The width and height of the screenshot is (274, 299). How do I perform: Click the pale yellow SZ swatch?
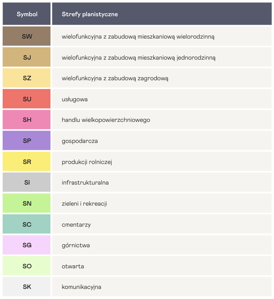[x=27, y=78]
